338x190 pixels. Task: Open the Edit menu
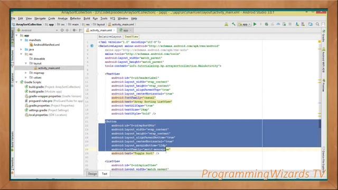click(21, 18)
